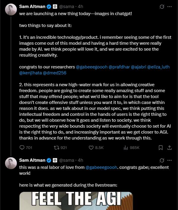Click the share icon on first tweet
This screenshot has height=210, width=178.
[x=169, y=148]
